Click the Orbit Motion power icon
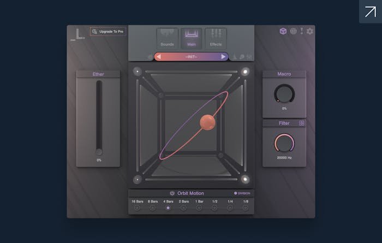The image size is (382, 243). click(x=171, y=193)
